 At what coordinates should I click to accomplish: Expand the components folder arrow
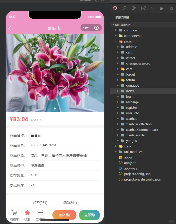click(116, 36)
